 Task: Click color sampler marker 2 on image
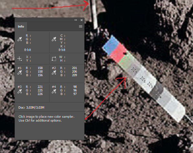click(142, 78)
